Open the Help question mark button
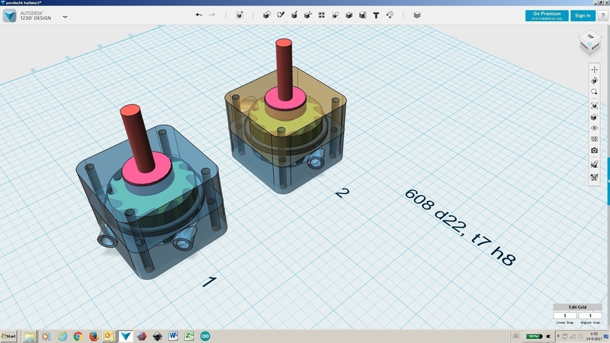610x343 pixels. (x=602, y=16)
